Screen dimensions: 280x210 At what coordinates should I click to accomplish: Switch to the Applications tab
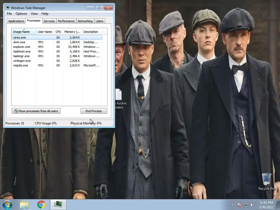[x=16, y=21]
